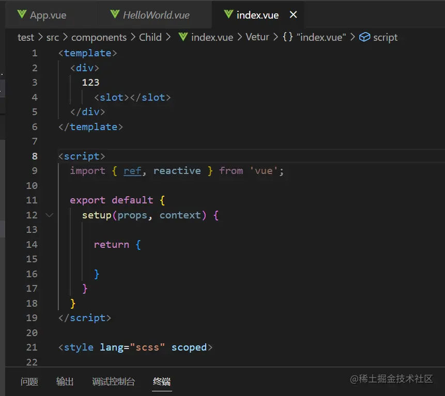Click the Vue icon on HelloWorld.vue tab
This screenshot has width=445, height=396.
(115, 14)
